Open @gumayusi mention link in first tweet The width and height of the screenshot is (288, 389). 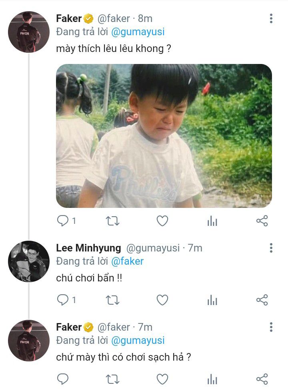click(x=138, y=32)
